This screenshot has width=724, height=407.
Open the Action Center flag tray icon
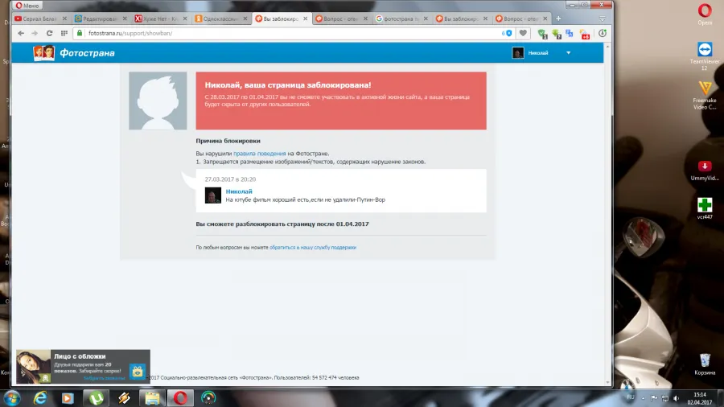coord(654,398)
